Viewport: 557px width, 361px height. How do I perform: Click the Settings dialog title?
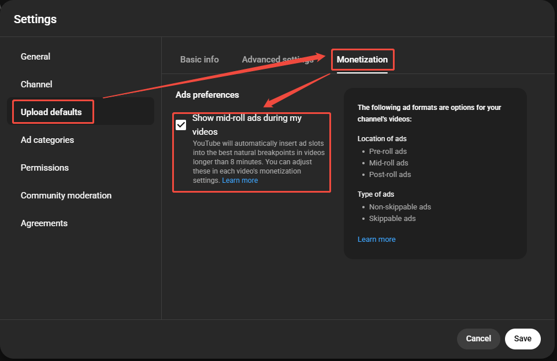tap(35, 19)
